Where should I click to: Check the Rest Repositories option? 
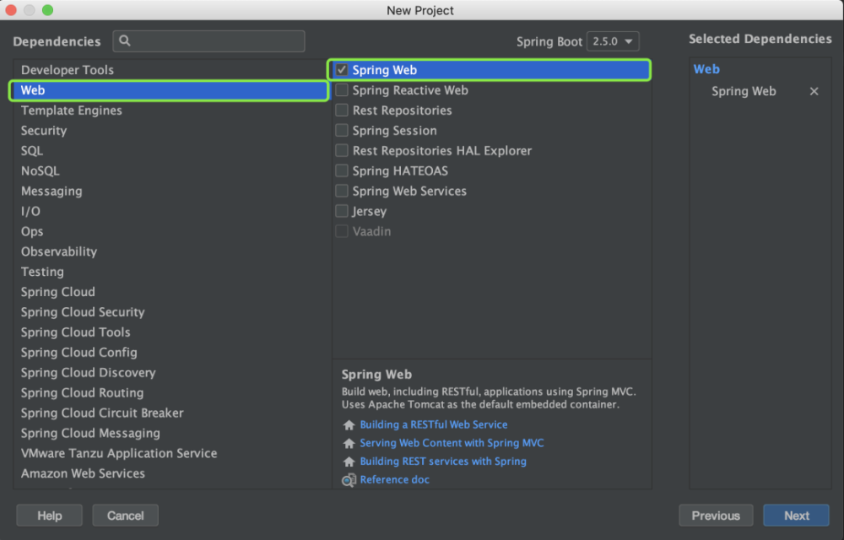342,111
